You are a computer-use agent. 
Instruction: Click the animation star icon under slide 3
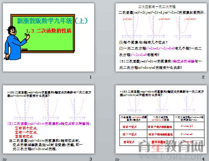(x=5, y=159)
